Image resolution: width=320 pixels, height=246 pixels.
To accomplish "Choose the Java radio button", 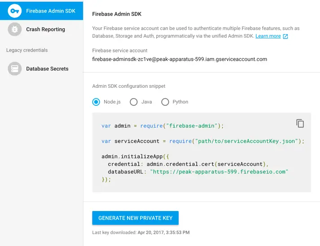I will (134, 102).
